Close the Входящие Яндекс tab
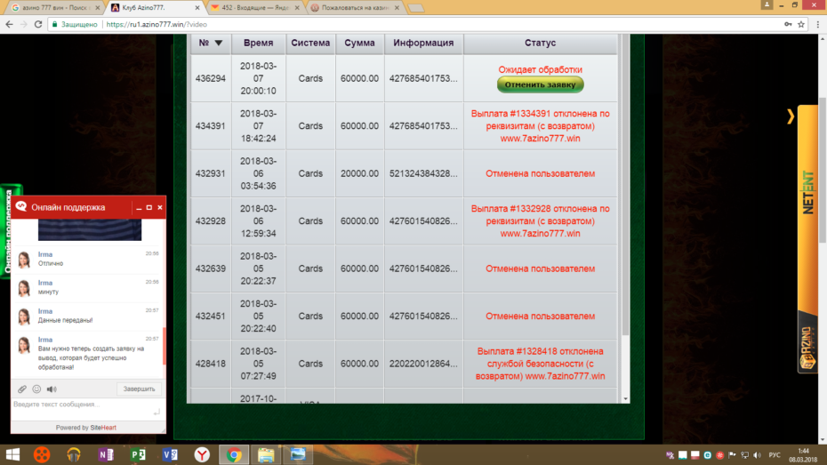 point(297,8)
